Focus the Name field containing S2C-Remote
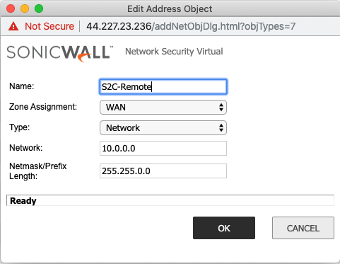340x264 pixels. click(x=163, y=87)
